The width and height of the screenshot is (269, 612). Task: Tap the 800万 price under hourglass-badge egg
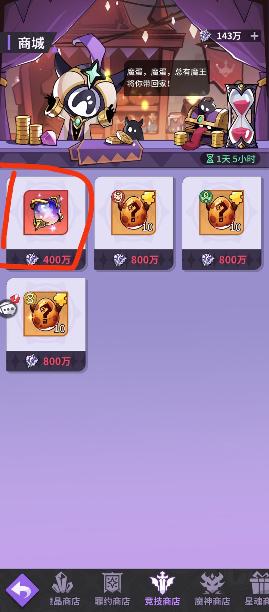[x=46, y=361]
